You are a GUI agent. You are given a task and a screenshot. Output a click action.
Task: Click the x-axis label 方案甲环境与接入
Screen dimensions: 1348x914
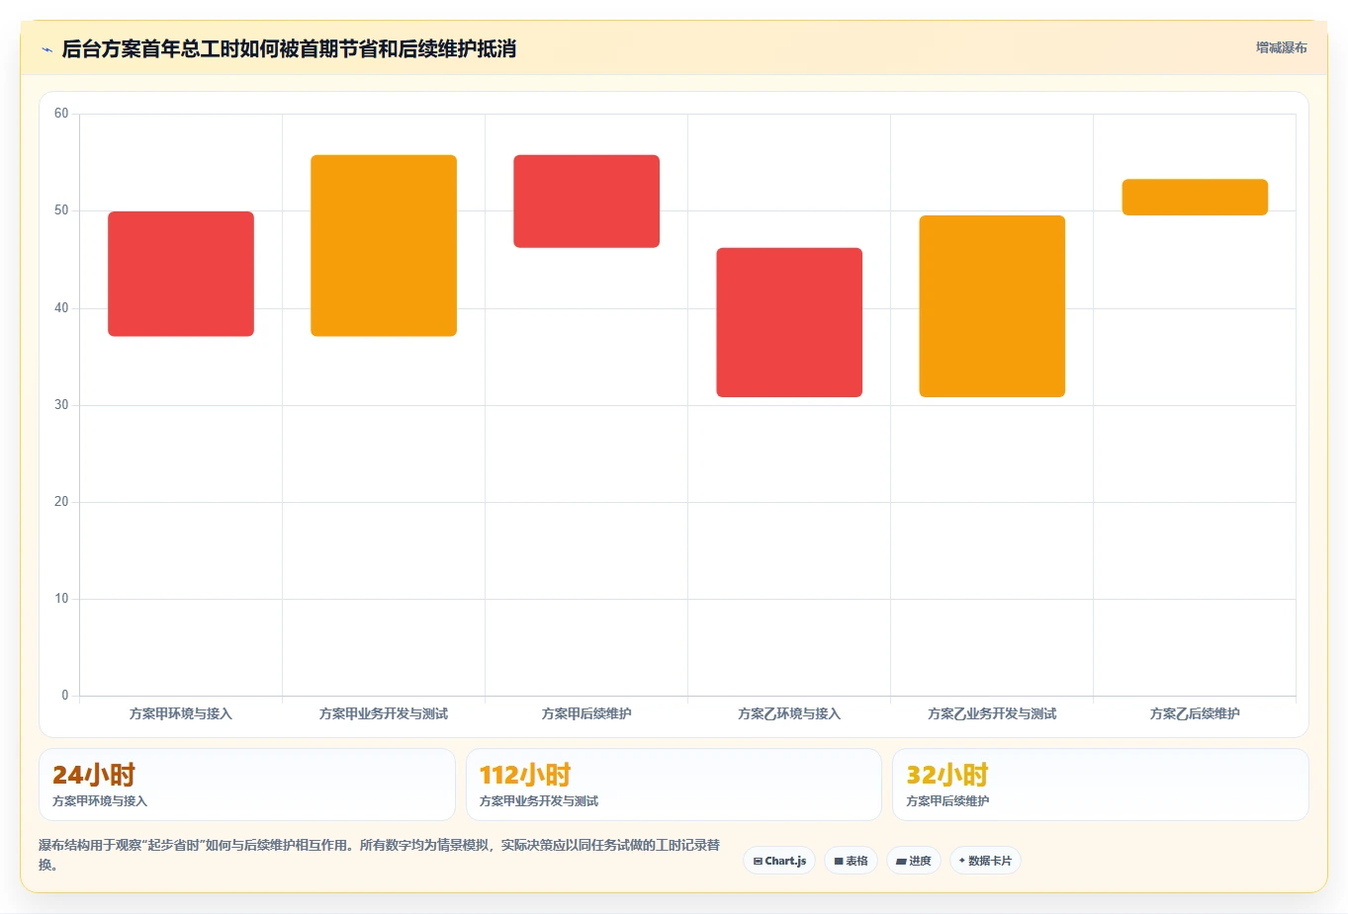pos(181,713)
